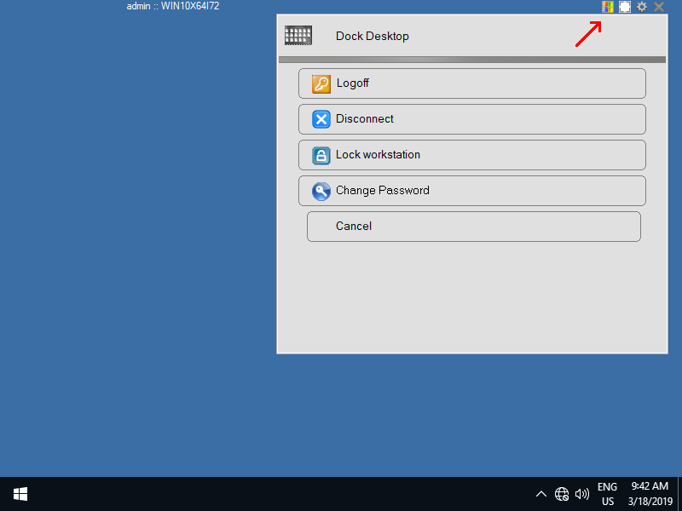The width and height of the screenshot is (682, 511).
Task: Expand hidden system tray icons
Action: click(540, 494)
